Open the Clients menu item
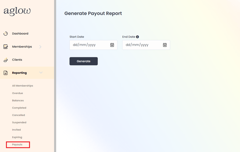The height and width of the screenshot is (152, 240). coord(17,60)
